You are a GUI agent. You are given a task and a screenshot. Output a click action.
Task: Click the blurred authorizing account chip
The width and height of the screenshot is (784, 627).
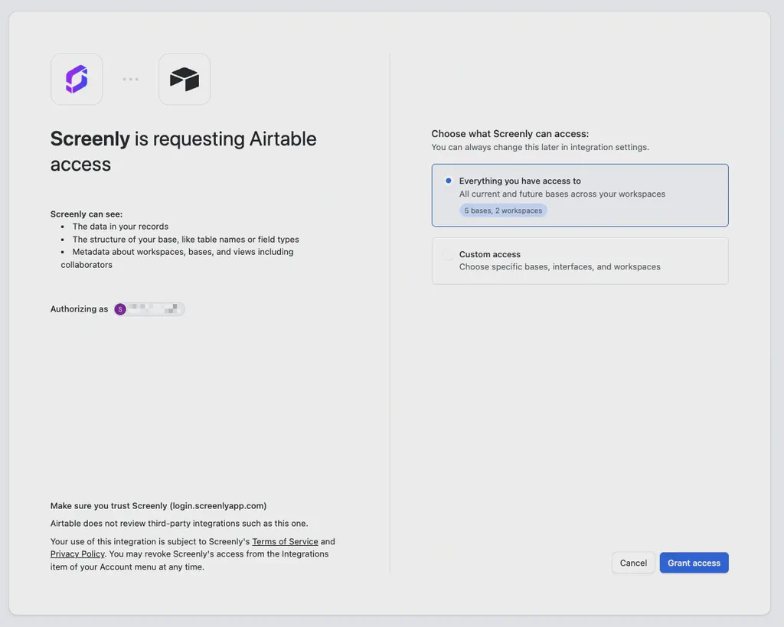coord(149,309)
